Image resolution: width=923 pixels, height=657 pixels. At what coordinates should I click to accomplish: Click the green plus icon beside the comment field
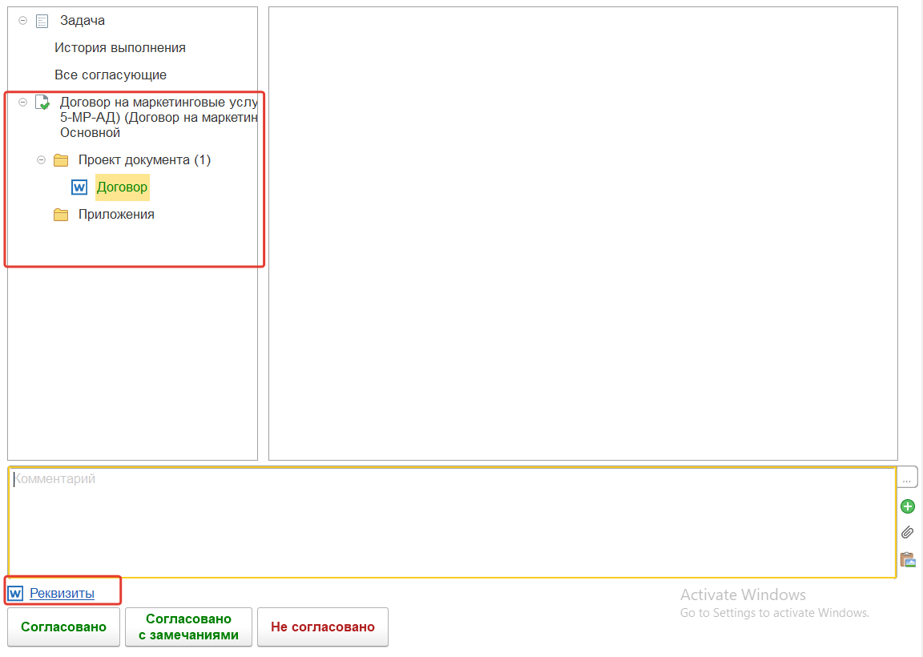click(x=908, y=506)
